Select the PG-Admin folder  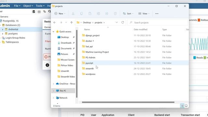(x=89, y=58)
